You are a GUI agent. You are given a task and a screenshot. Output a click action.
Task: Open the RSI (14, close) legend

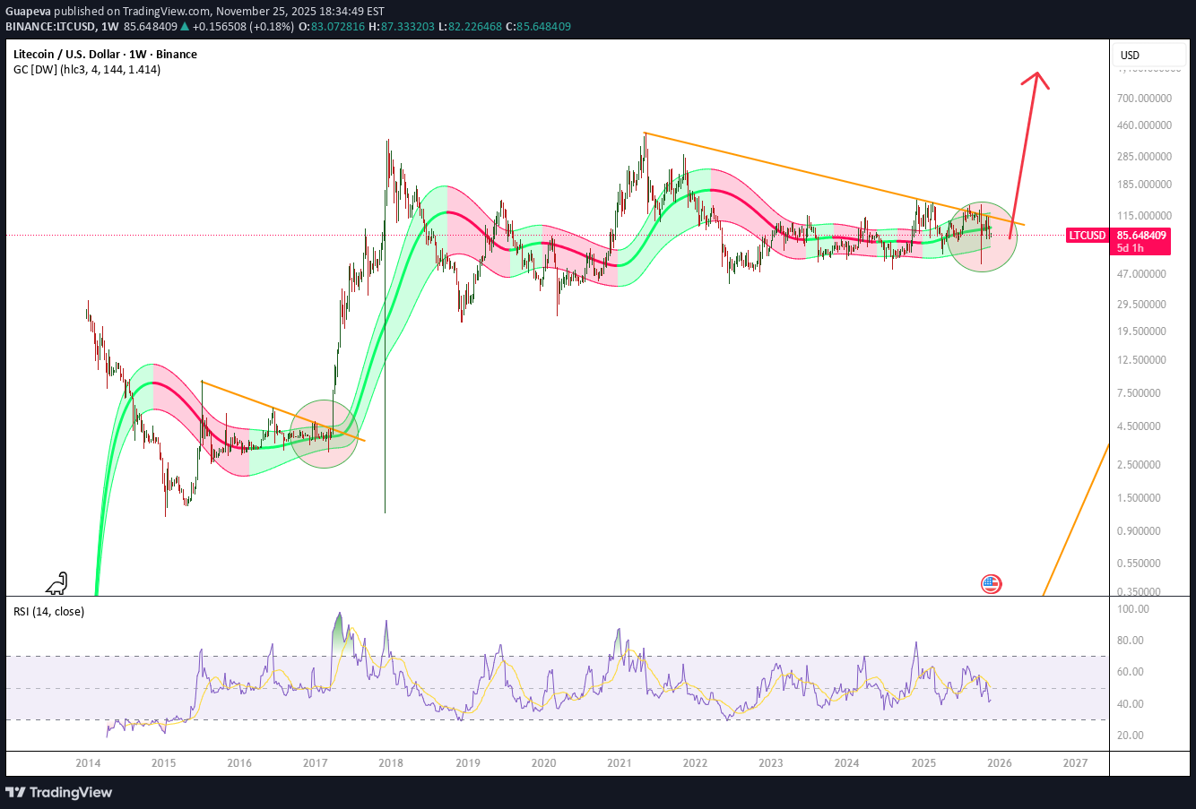tap(49, 611)
